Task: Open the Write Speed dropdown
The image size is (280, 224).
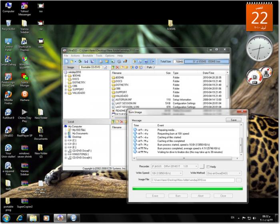Action: 181,173
